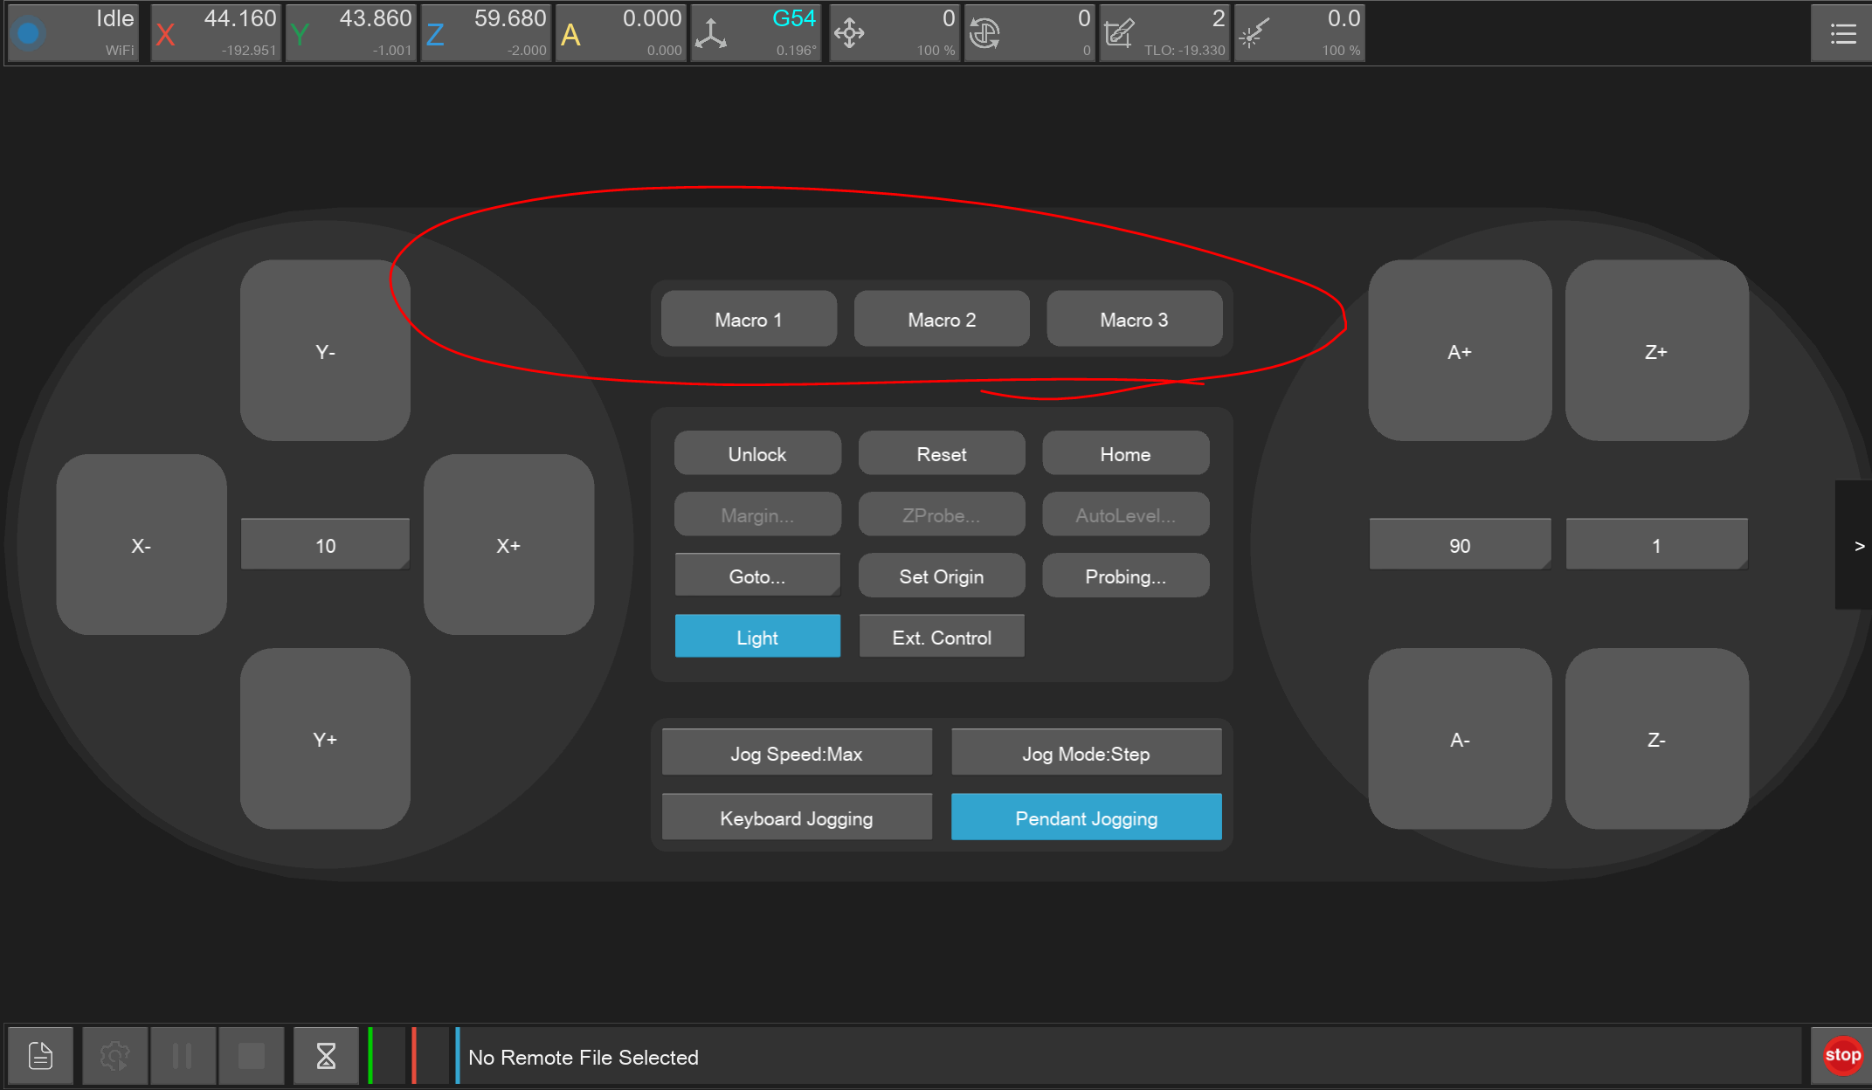
Task: Toggle Pendant Jogging off
Action: [x=1086, y=817]
